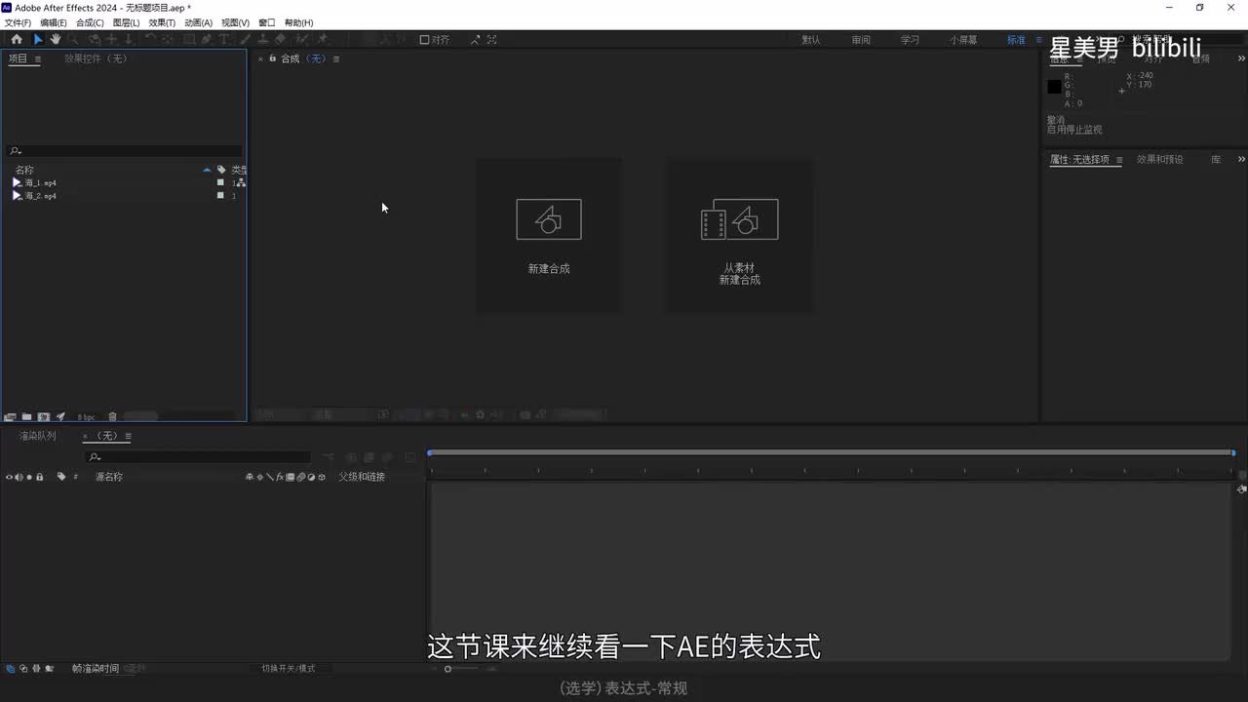Open Project search options dropdown
The height and width of the screenshot is (702, 1248).
(x=16, y=151)
